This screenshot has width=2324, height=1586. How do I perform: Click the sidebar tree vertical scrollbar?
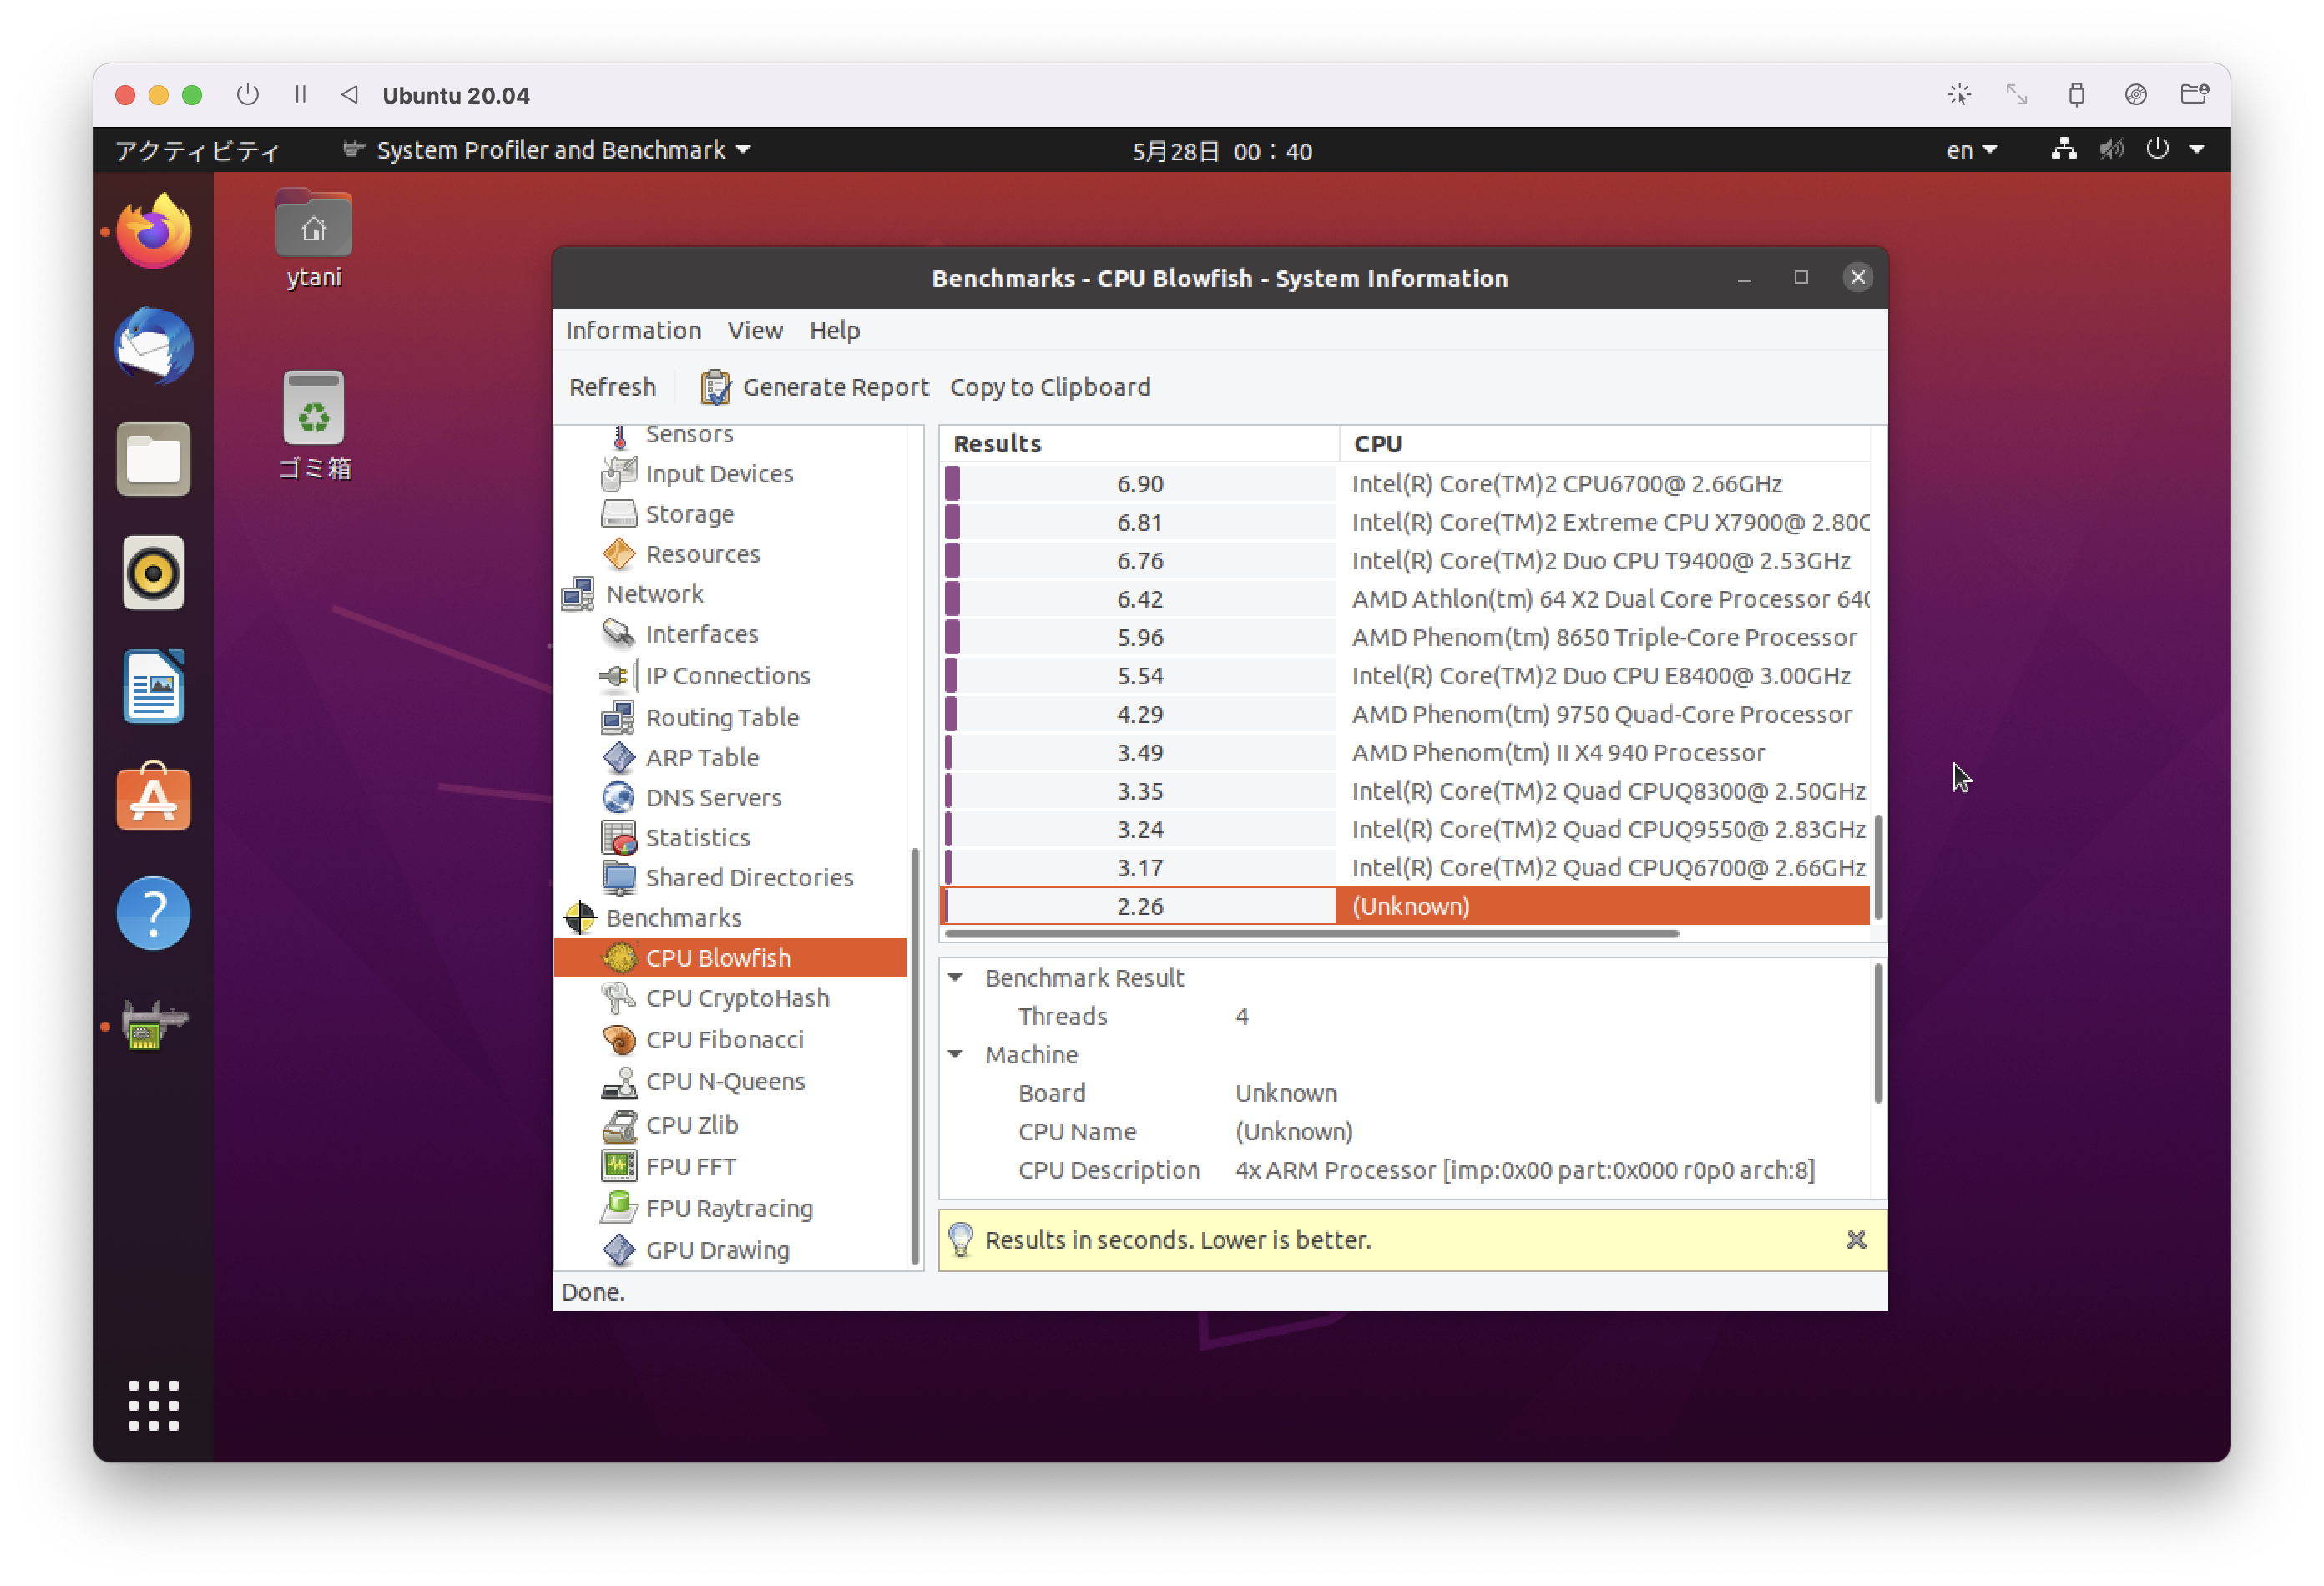point(914,1056)
